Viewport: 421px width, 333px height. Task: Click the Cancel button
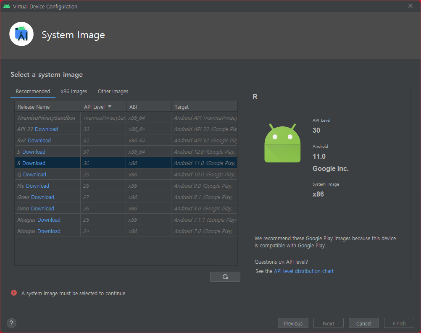click(x=363, y=323)
